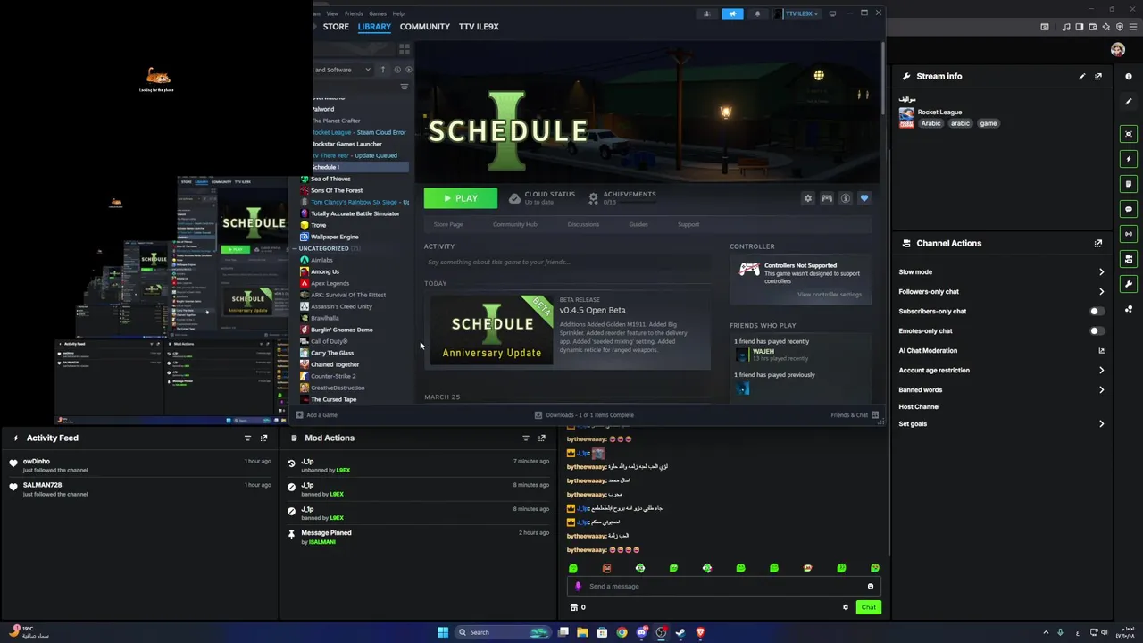Open AI Chat Moderation stats icon
Screen dimensions: 1143x643
1101,351
